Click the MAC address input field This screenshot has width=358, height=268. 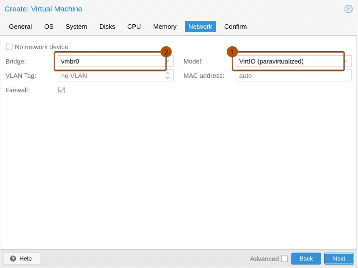pos(293,75)
